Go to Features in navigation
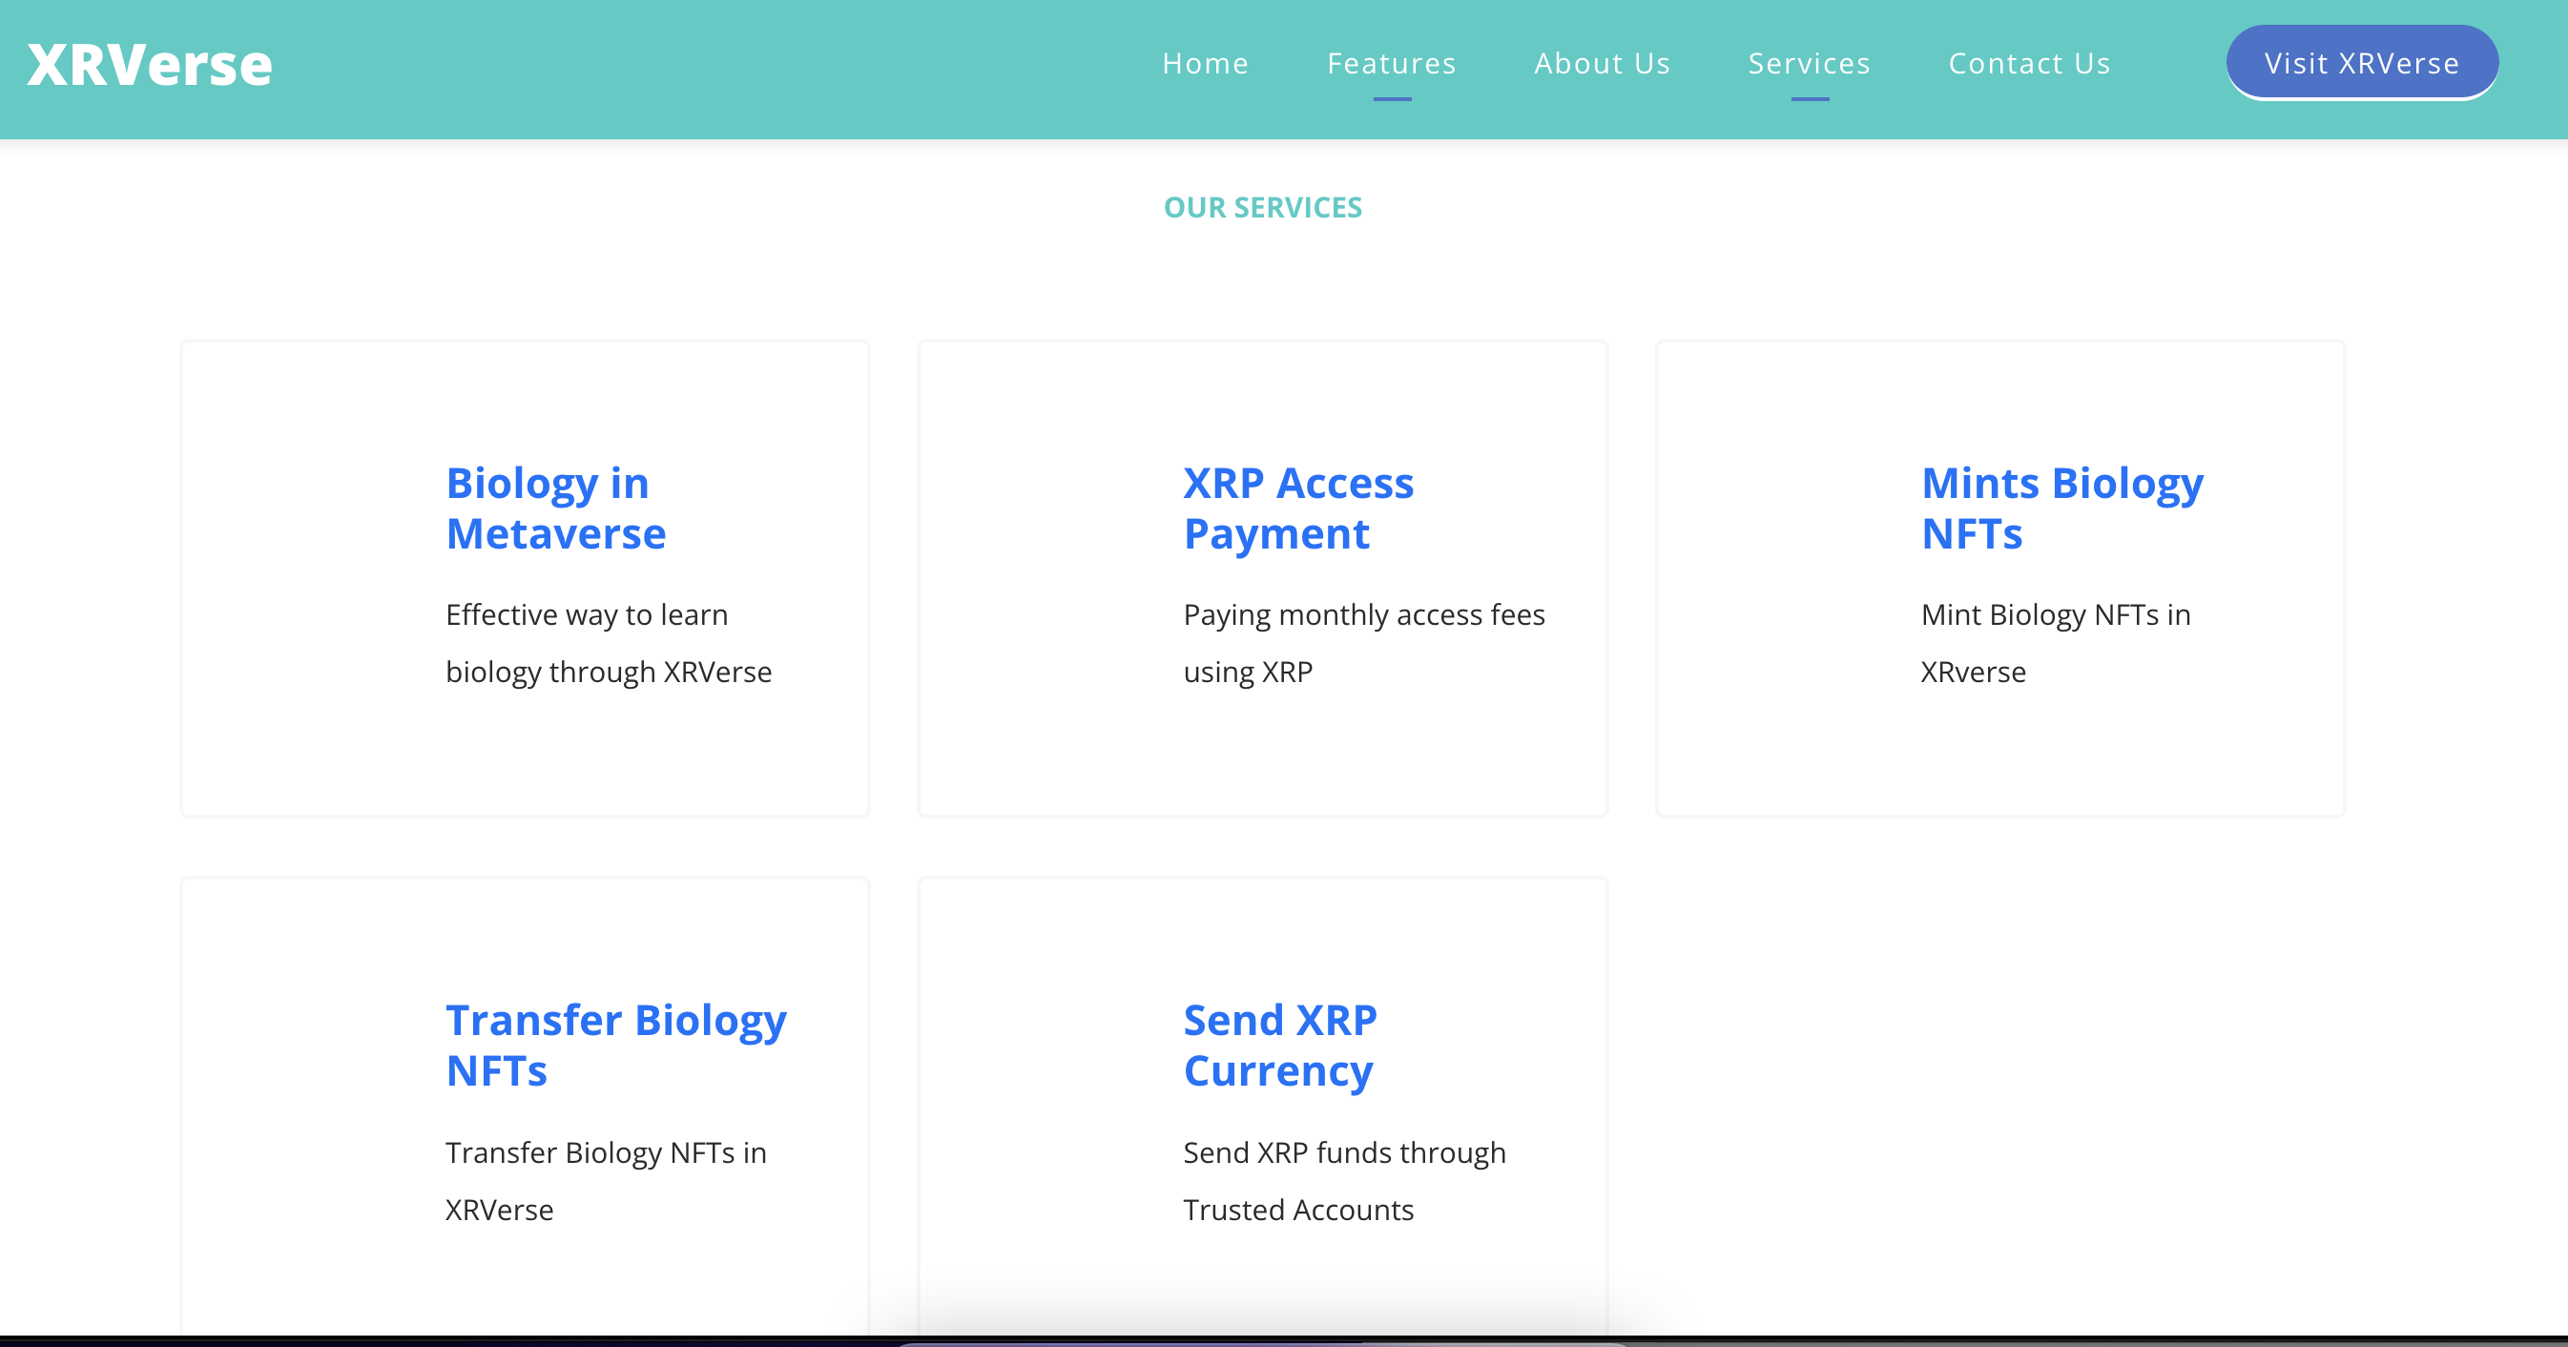This screenshot has height=1347, width=2568. (1392, 64)
